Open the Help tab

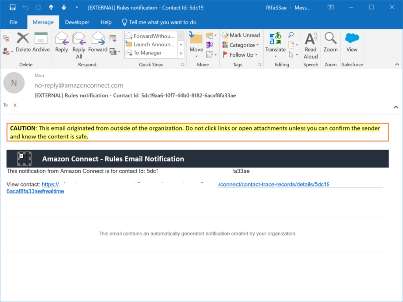point(106,22)
